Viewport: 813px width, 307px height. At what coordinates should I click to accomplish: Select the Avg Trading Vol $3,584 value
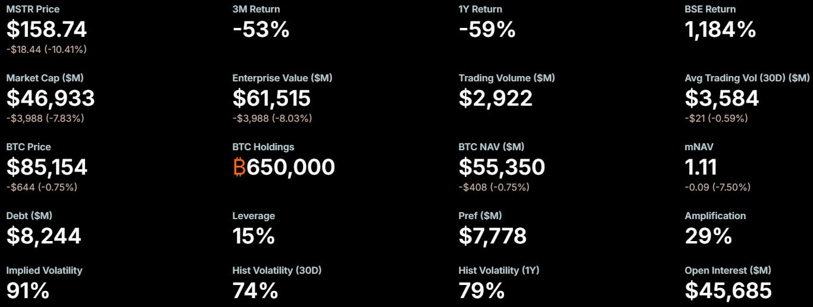[x=722, y=99]
